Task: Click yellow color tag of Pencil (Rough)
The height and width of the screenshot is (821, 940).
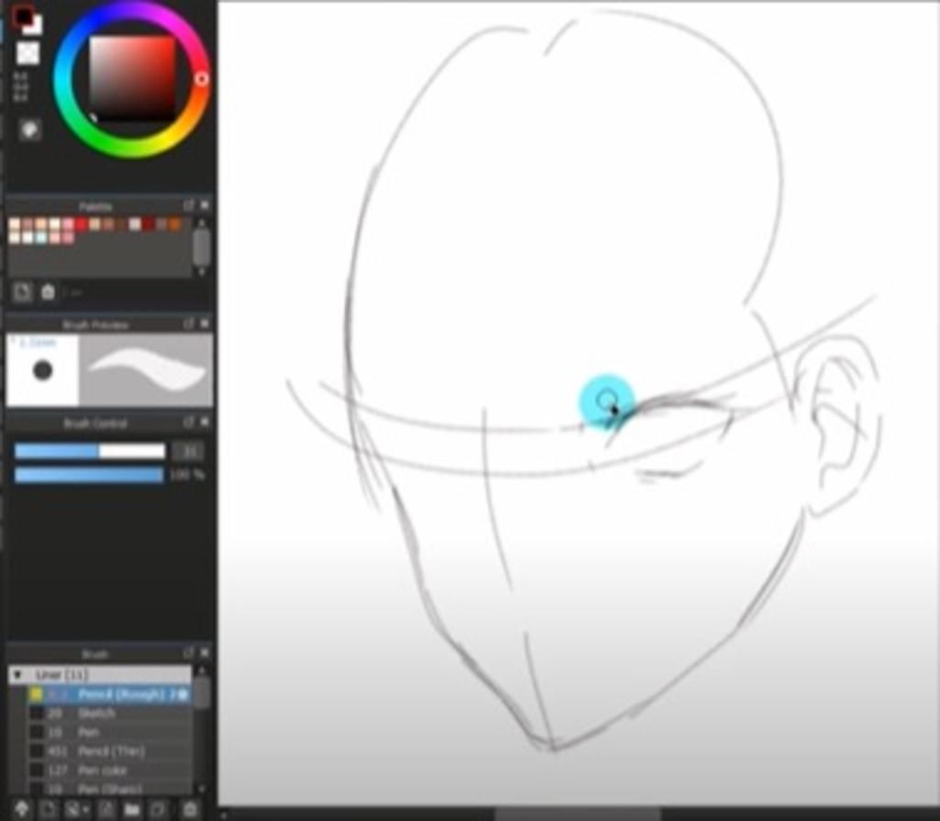Action: (x=36, y=694)
